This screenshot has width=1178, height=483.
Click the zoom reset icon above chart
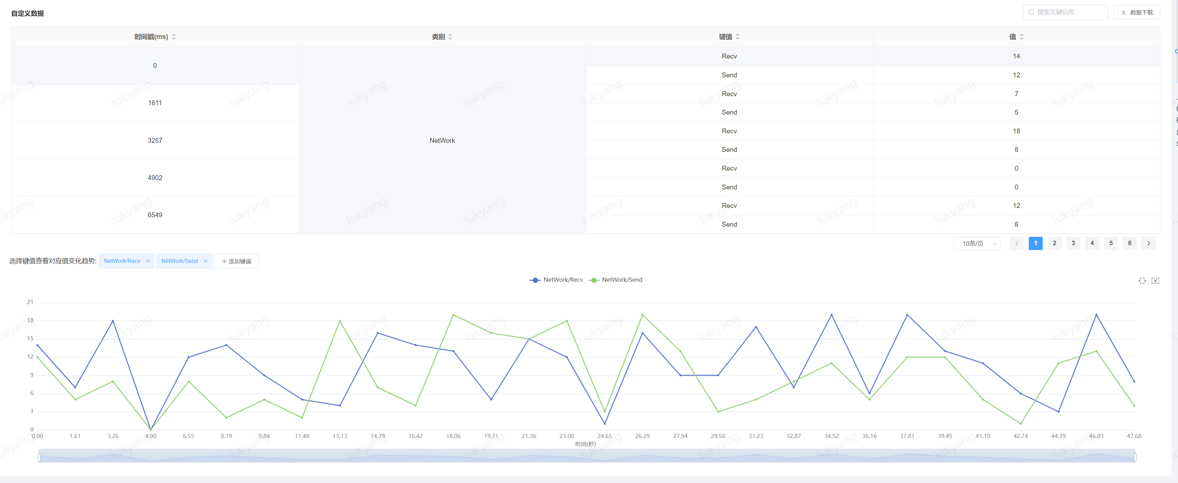(x=1155, y=281)
